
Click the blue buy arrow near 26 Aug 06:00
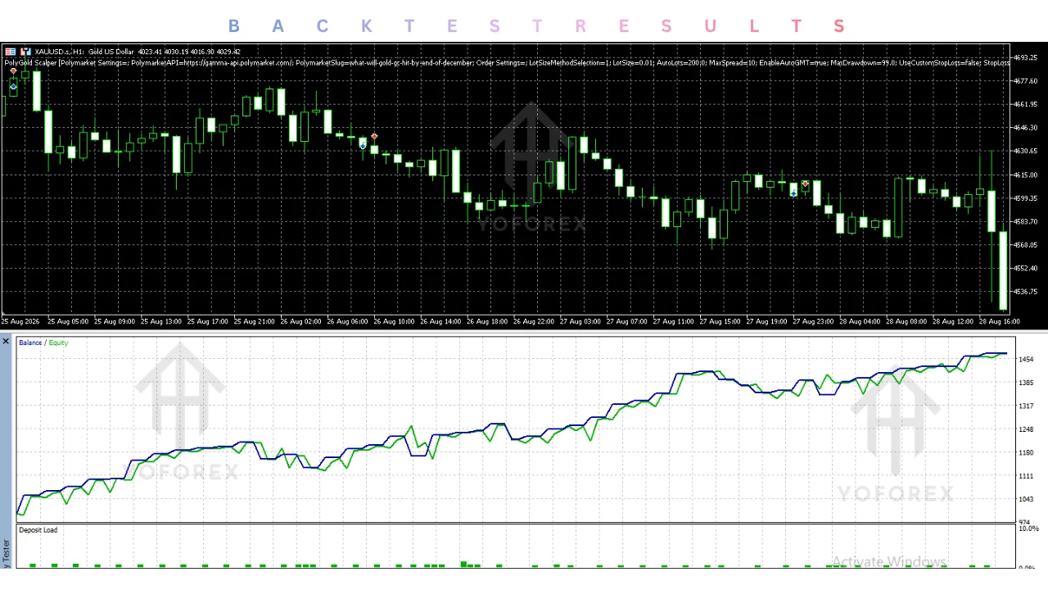pos(364,145)
